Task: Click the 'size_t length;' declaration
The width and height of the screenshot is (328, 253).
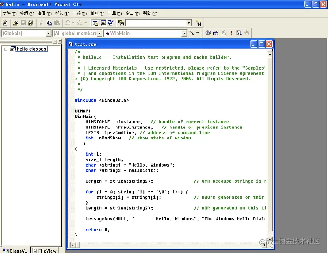Action: pos(104,159)
